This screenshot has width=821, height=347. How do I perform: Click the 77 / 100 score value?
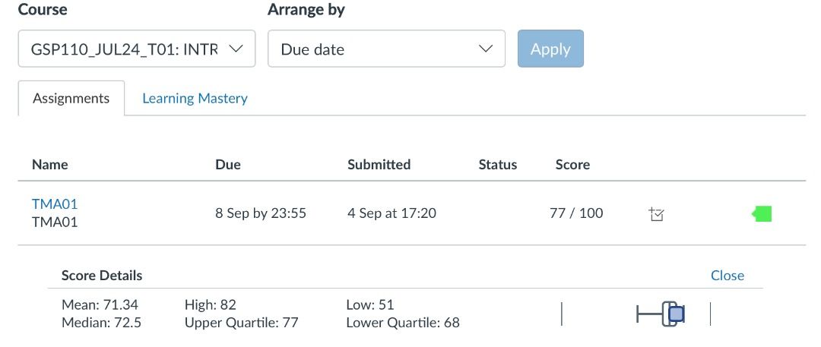point(576,213)
